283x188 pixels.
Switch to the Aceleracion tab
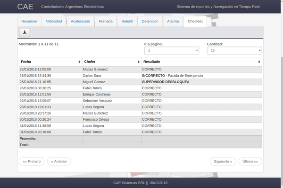(80, 21)
